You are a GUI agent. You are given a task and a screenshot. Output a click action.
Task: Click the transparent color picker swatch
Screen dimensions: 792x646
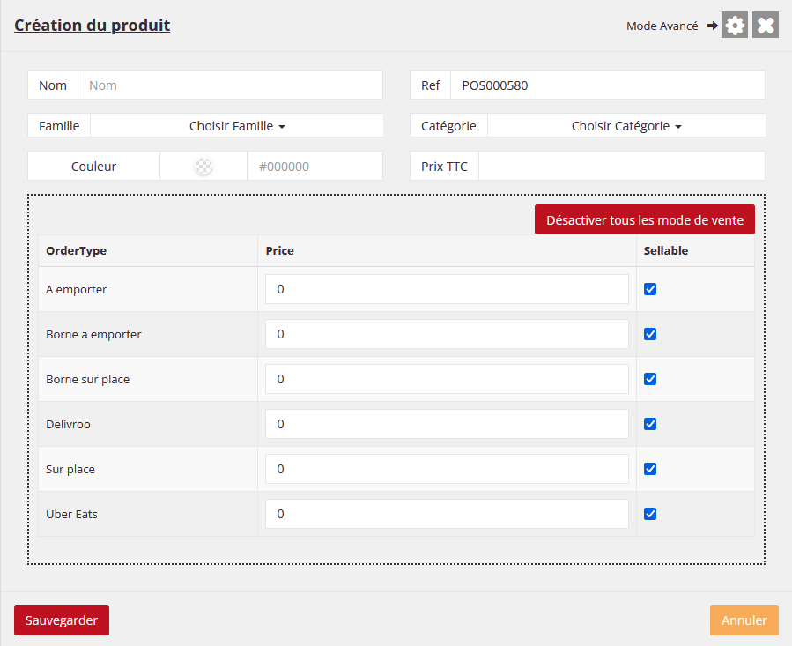click(204, 167)
